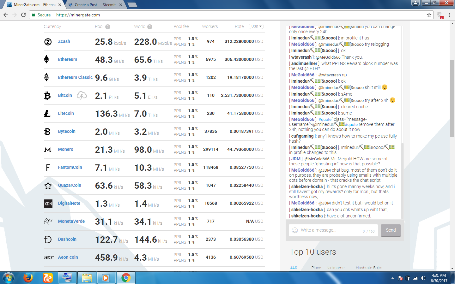455x284 pixels.
Task: Open Firefox from the taskbar
Action: [x=28, y=278]
